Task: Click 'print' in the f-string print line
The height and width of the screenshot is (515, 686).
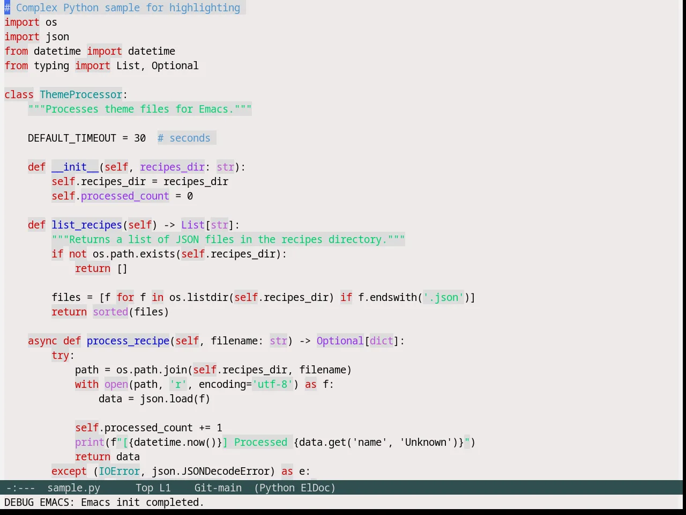Action: pyautogui.click(x=90, y=442)
